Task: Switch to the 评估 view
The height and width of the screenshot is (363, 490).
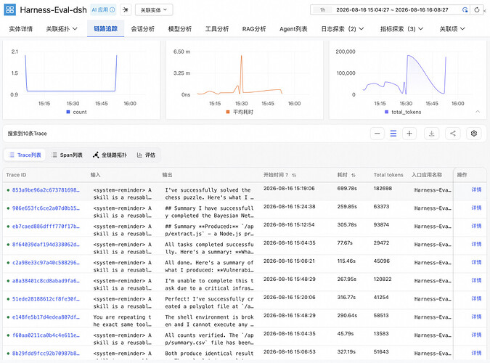Action: (146, 155)
